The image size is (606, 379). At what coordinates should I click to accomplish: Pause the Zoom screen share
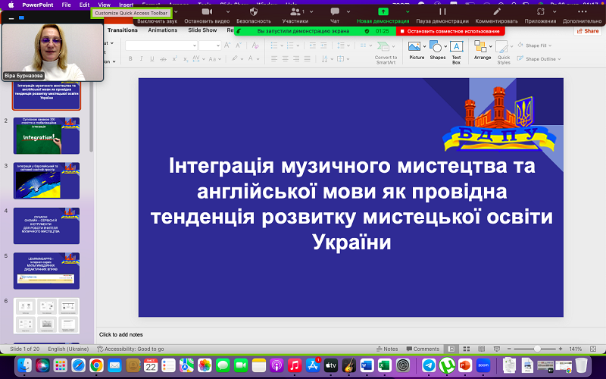442,15
